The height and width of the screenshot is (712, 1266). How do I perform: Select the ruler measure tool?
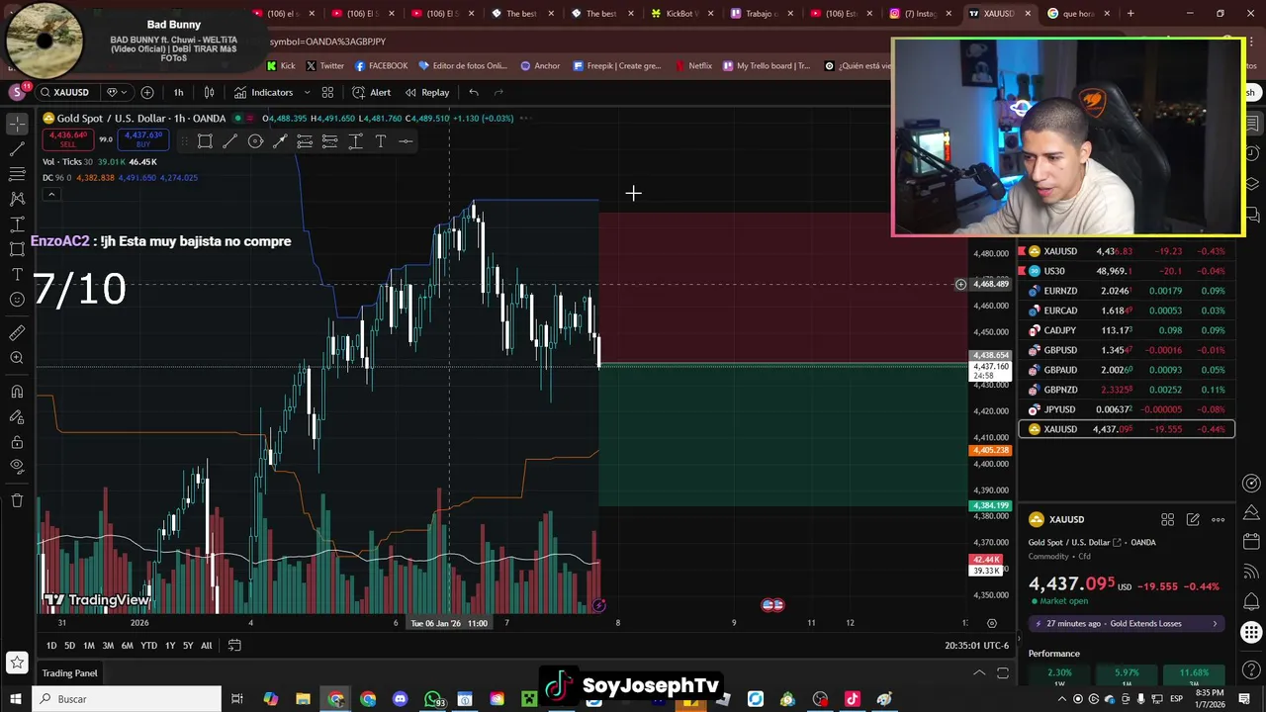[x=17, y=333]
